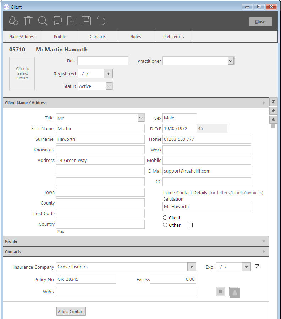
Task: Click the Policy No field
Action: [x=86, y=279]
